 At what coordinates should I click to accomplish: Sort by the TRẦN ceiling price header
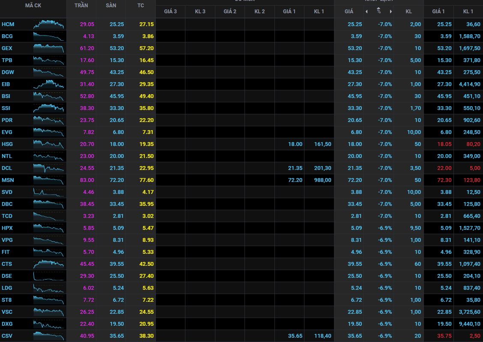pyautogui.click(x=81, y=6)
